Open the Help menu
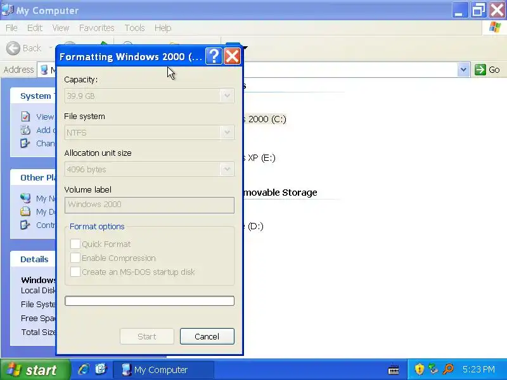 163,28
